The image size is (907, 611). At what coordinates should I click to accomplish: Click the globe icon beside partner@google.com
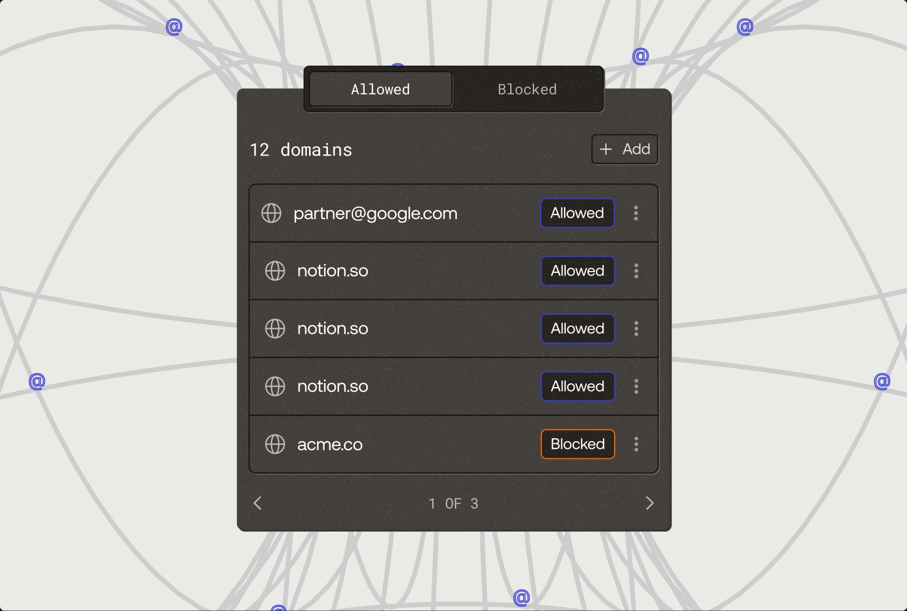pos(271,213)
